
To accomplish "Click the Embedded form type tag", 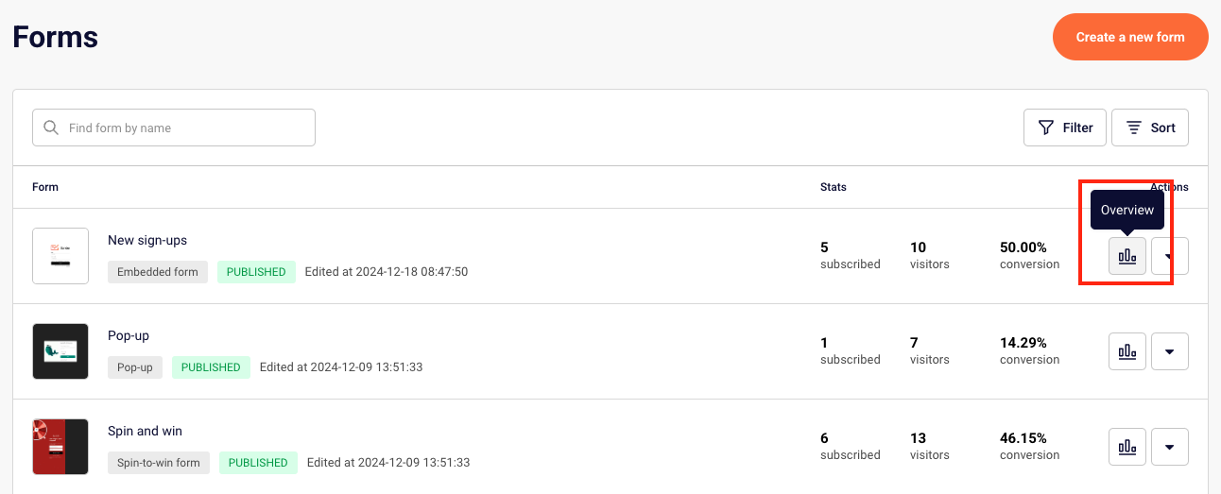I will [x=158, y=272].
